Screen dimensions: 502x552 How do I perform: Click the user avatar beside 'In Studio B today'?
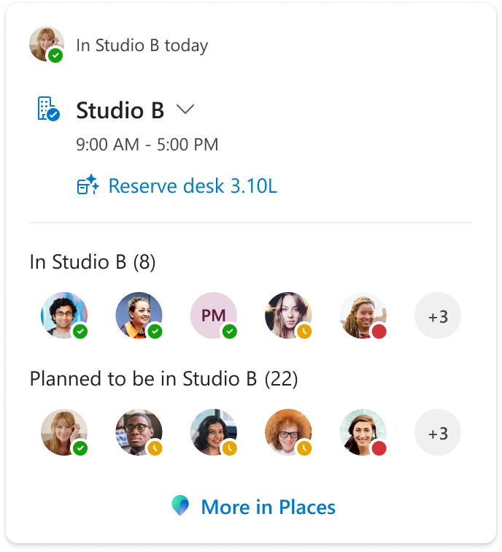point(47,45)
